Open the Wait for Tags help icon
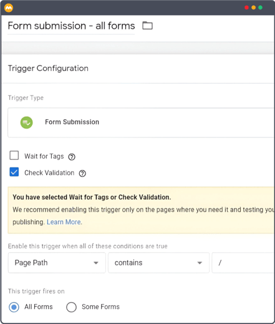This screenshot has width=275, height=324. coord(72,157)
